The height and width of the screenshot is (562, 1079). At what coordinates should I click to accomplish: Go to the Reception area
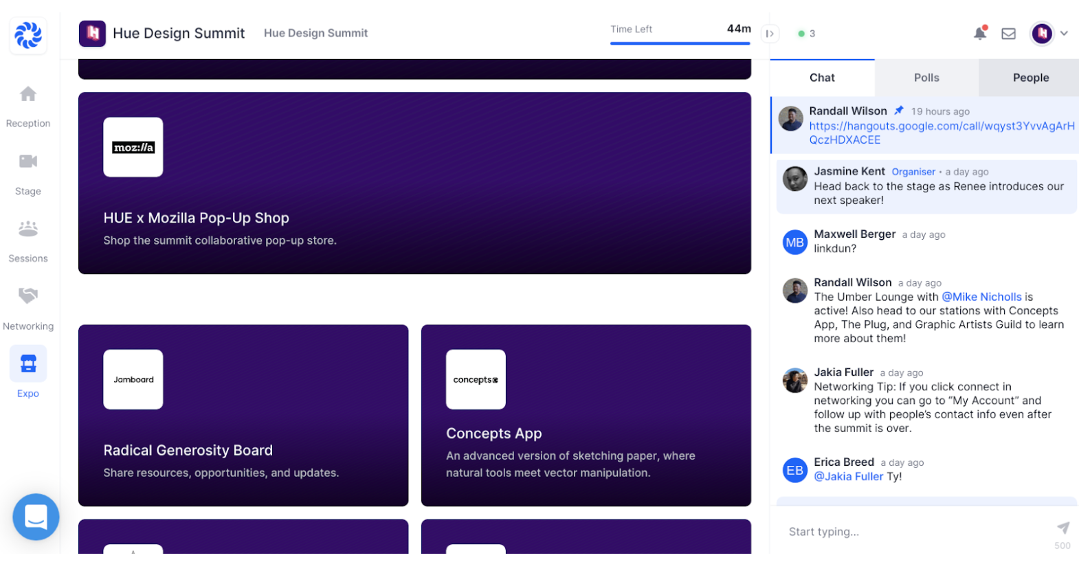(x=28, y=106)
